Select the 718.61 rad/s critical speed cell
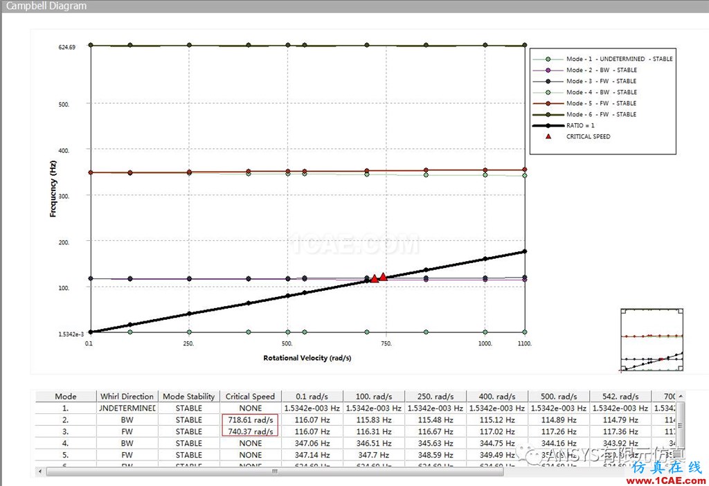709x486 pixels. tap(250, 420)
